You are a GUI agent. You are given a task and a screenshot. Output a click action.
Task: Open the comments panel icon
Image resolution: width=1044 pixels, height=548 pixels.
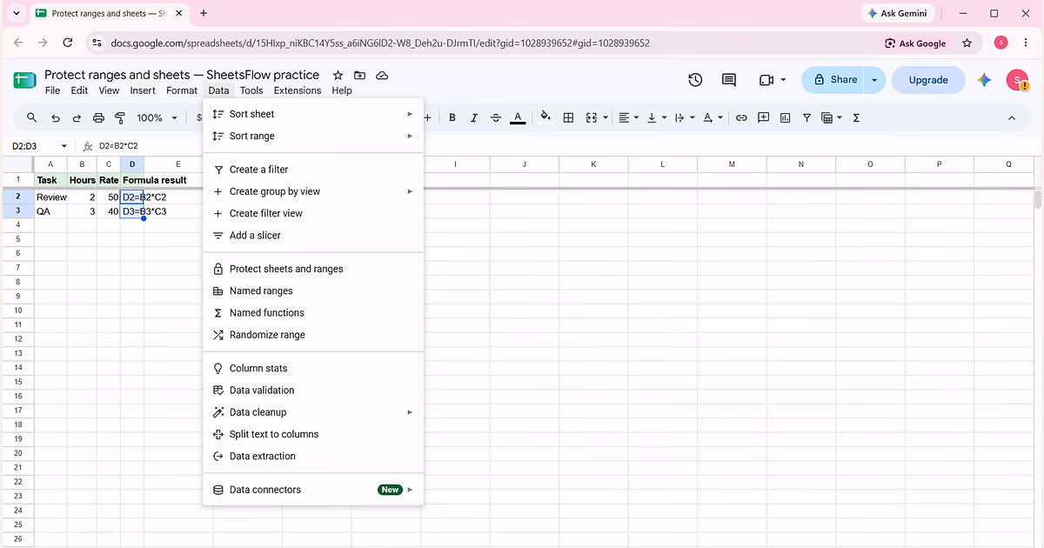pyautogui.click(x=729, y=80)
